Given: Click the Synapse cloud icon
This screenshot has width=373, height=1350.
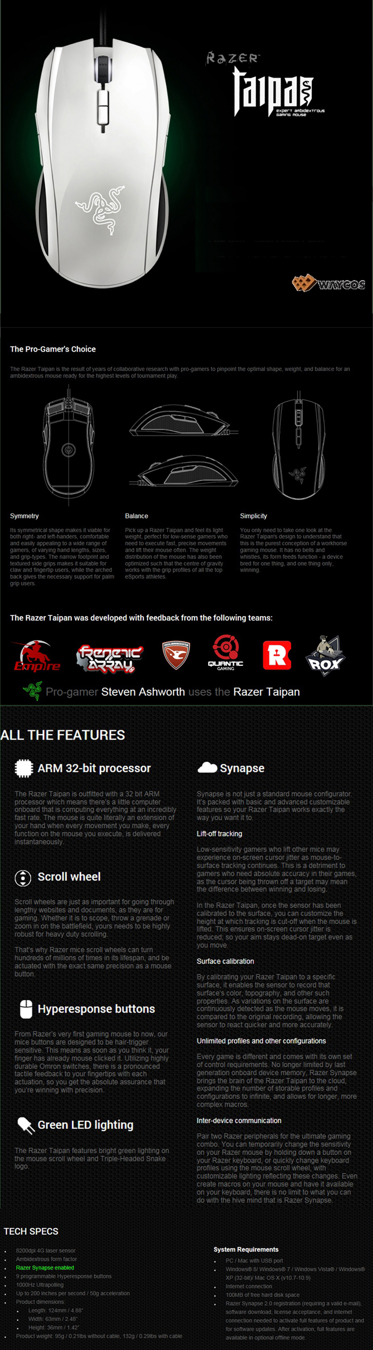Looking at the screenshot, I should (x=207, y=768).
